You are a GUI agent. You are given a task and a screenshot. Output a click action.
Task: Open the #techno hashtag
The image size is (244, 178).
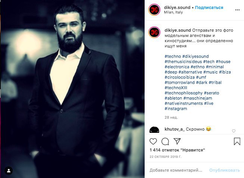(173, 56)
